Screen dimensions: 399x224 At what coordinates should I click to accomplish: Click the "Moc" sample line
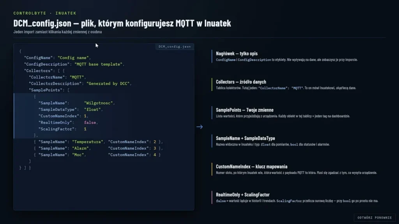pos(97,155)
